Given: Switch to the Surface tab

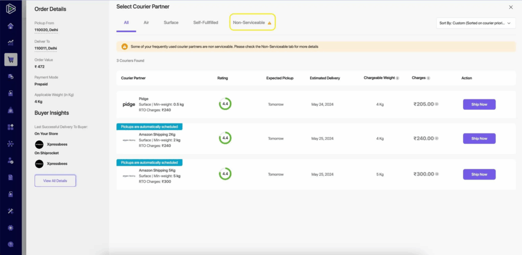Looking at the screenshot, I should click(x=171, y=23).
